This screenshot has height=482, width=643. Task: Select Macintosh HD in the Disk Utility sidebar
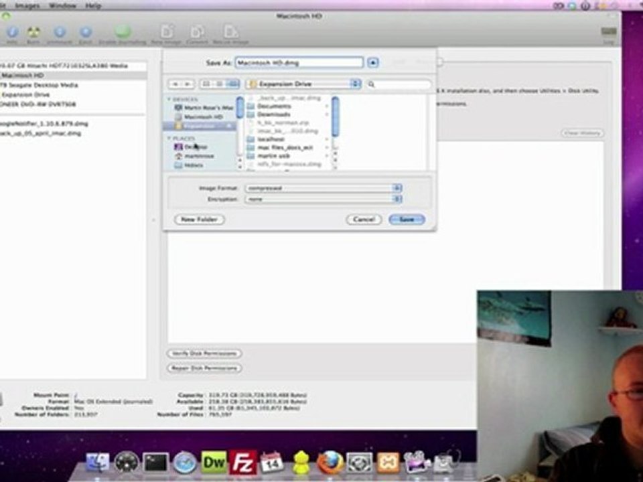(x=73, y=76)
